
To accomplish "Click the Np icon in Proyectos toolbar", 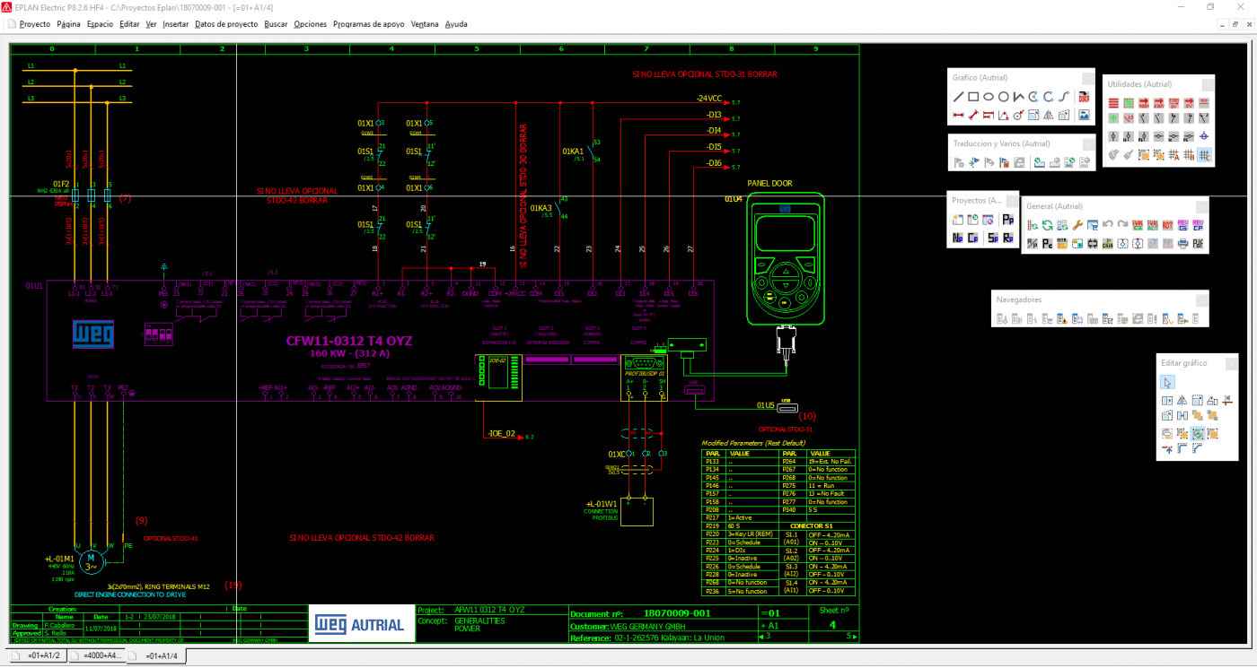I will point(957,238).
